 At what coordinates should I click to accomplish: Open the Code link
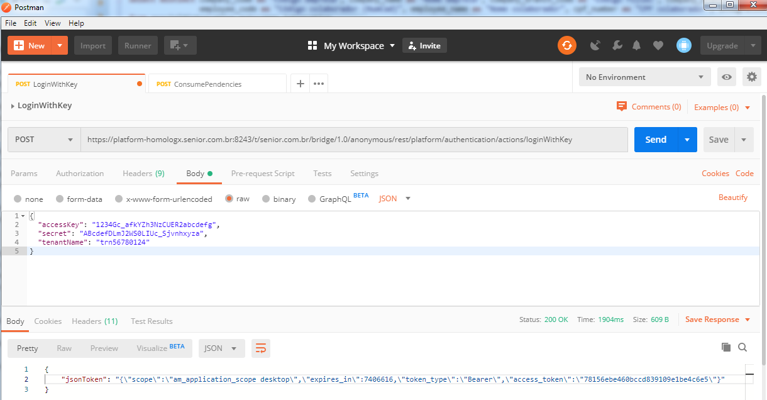coord(744,173)
